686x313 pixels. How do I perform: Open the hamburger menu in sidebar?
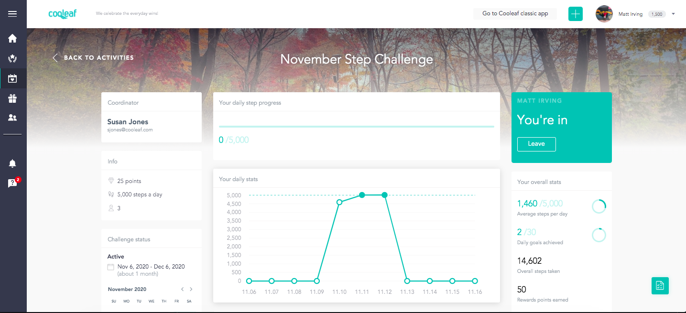click(x=12, y=14)
